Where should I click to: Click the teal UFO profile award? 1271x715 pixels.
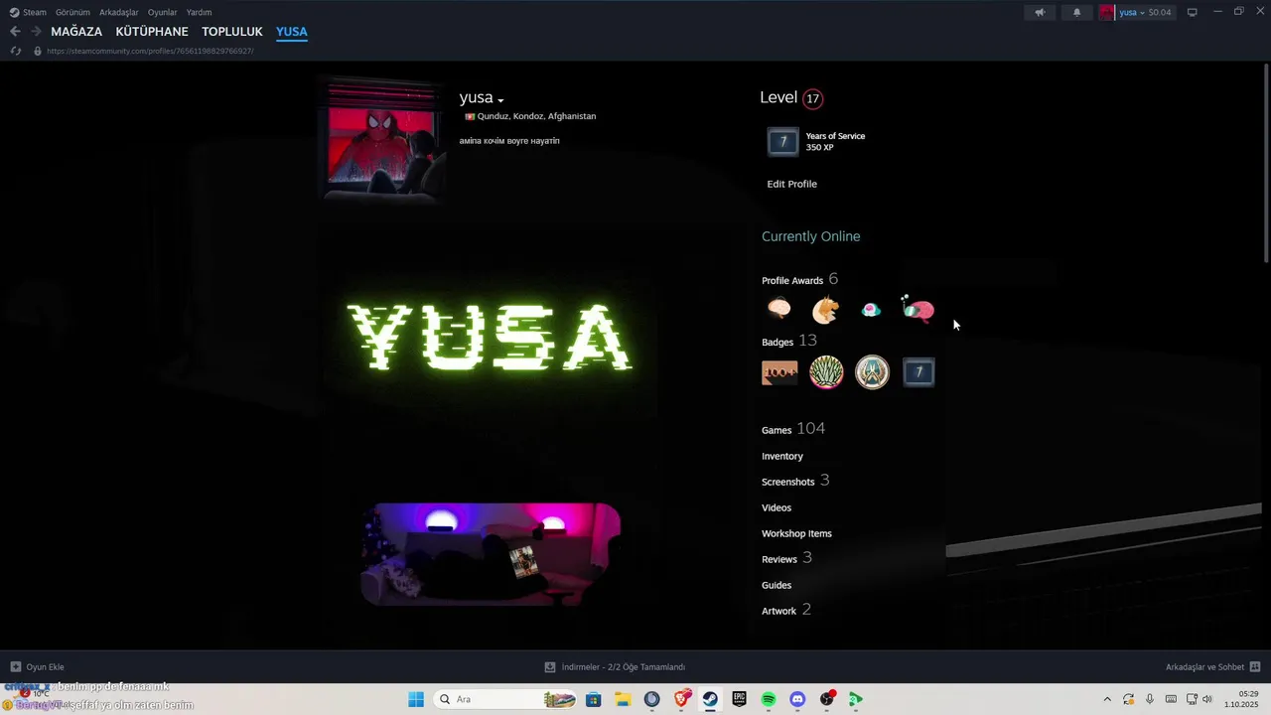tap(871, 310)
